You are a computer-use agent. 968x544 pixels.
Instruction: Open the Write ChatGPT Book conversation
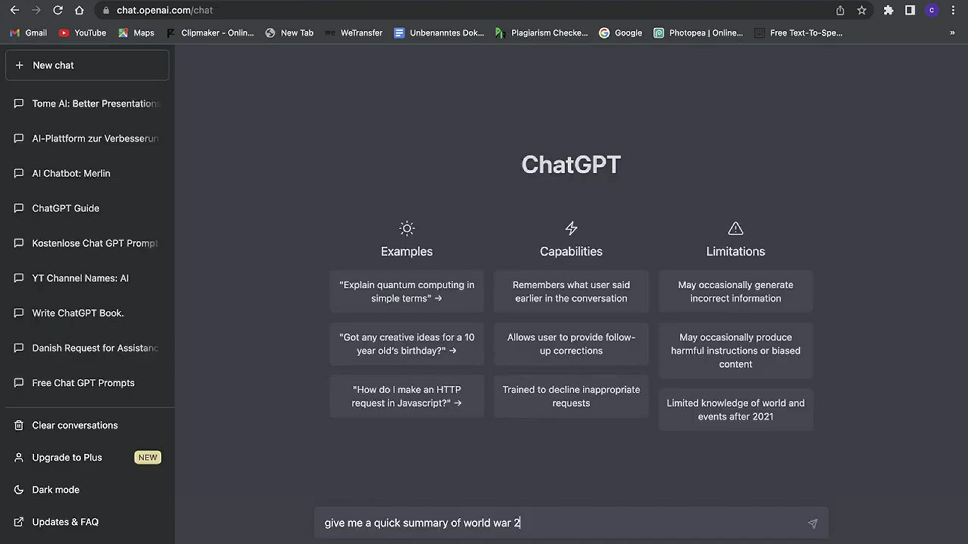click(x=78, y=313)
